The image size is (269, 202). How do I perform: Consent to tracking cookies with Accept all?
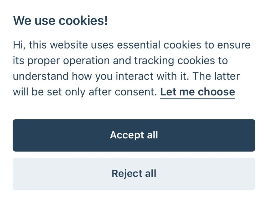pos(134,135)
